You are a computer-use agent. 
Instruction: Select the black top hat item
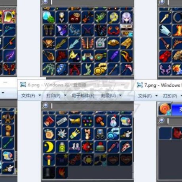click(49, 173)
